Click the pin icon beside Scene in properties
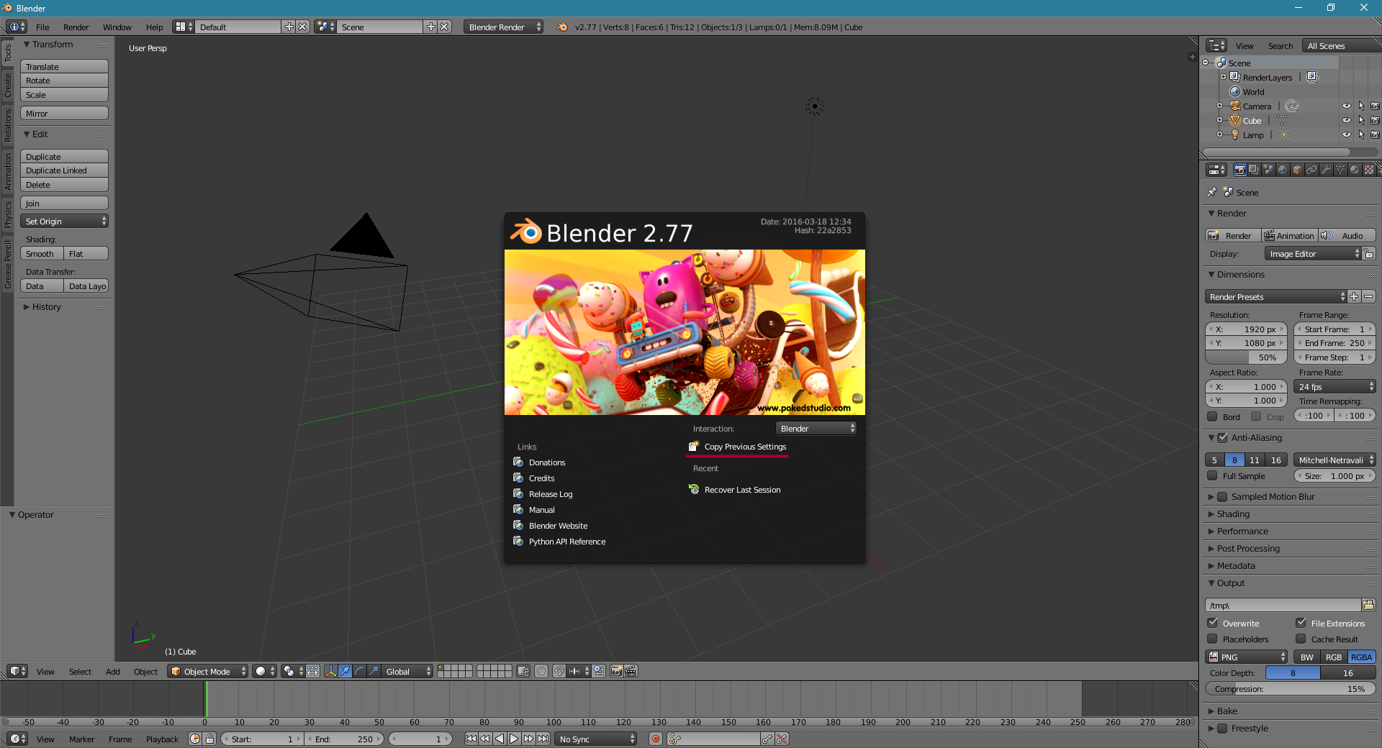This screenshot has height=748, width=1382. pos(1212,192)
